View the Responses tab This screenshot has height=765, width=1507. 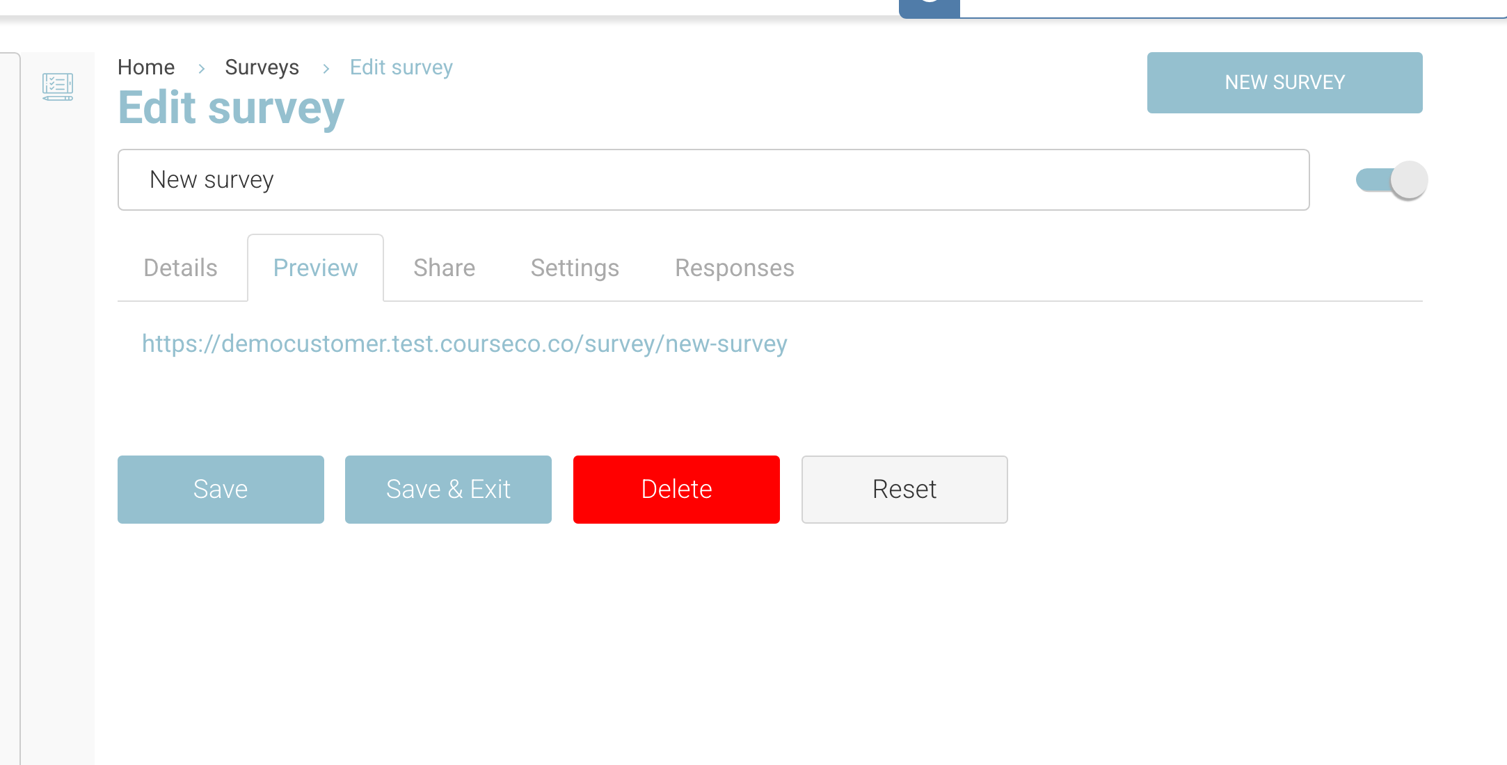click(x=734, y=268)
